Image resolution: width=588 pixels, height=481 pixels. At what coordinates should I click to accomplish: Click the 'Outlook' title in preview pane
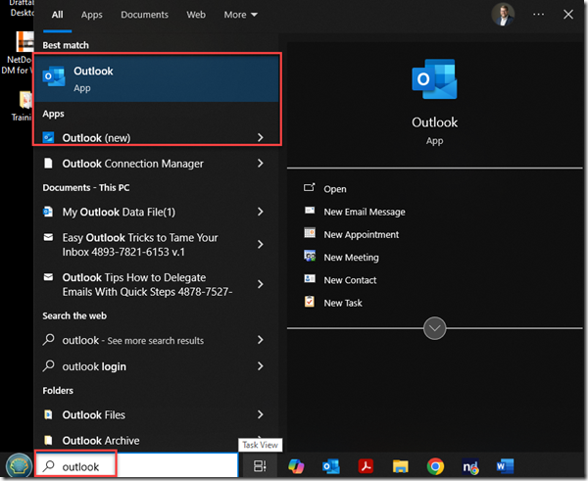click(x=434, y=122)
